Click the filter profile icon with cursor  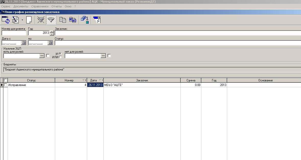click(97, 20)
